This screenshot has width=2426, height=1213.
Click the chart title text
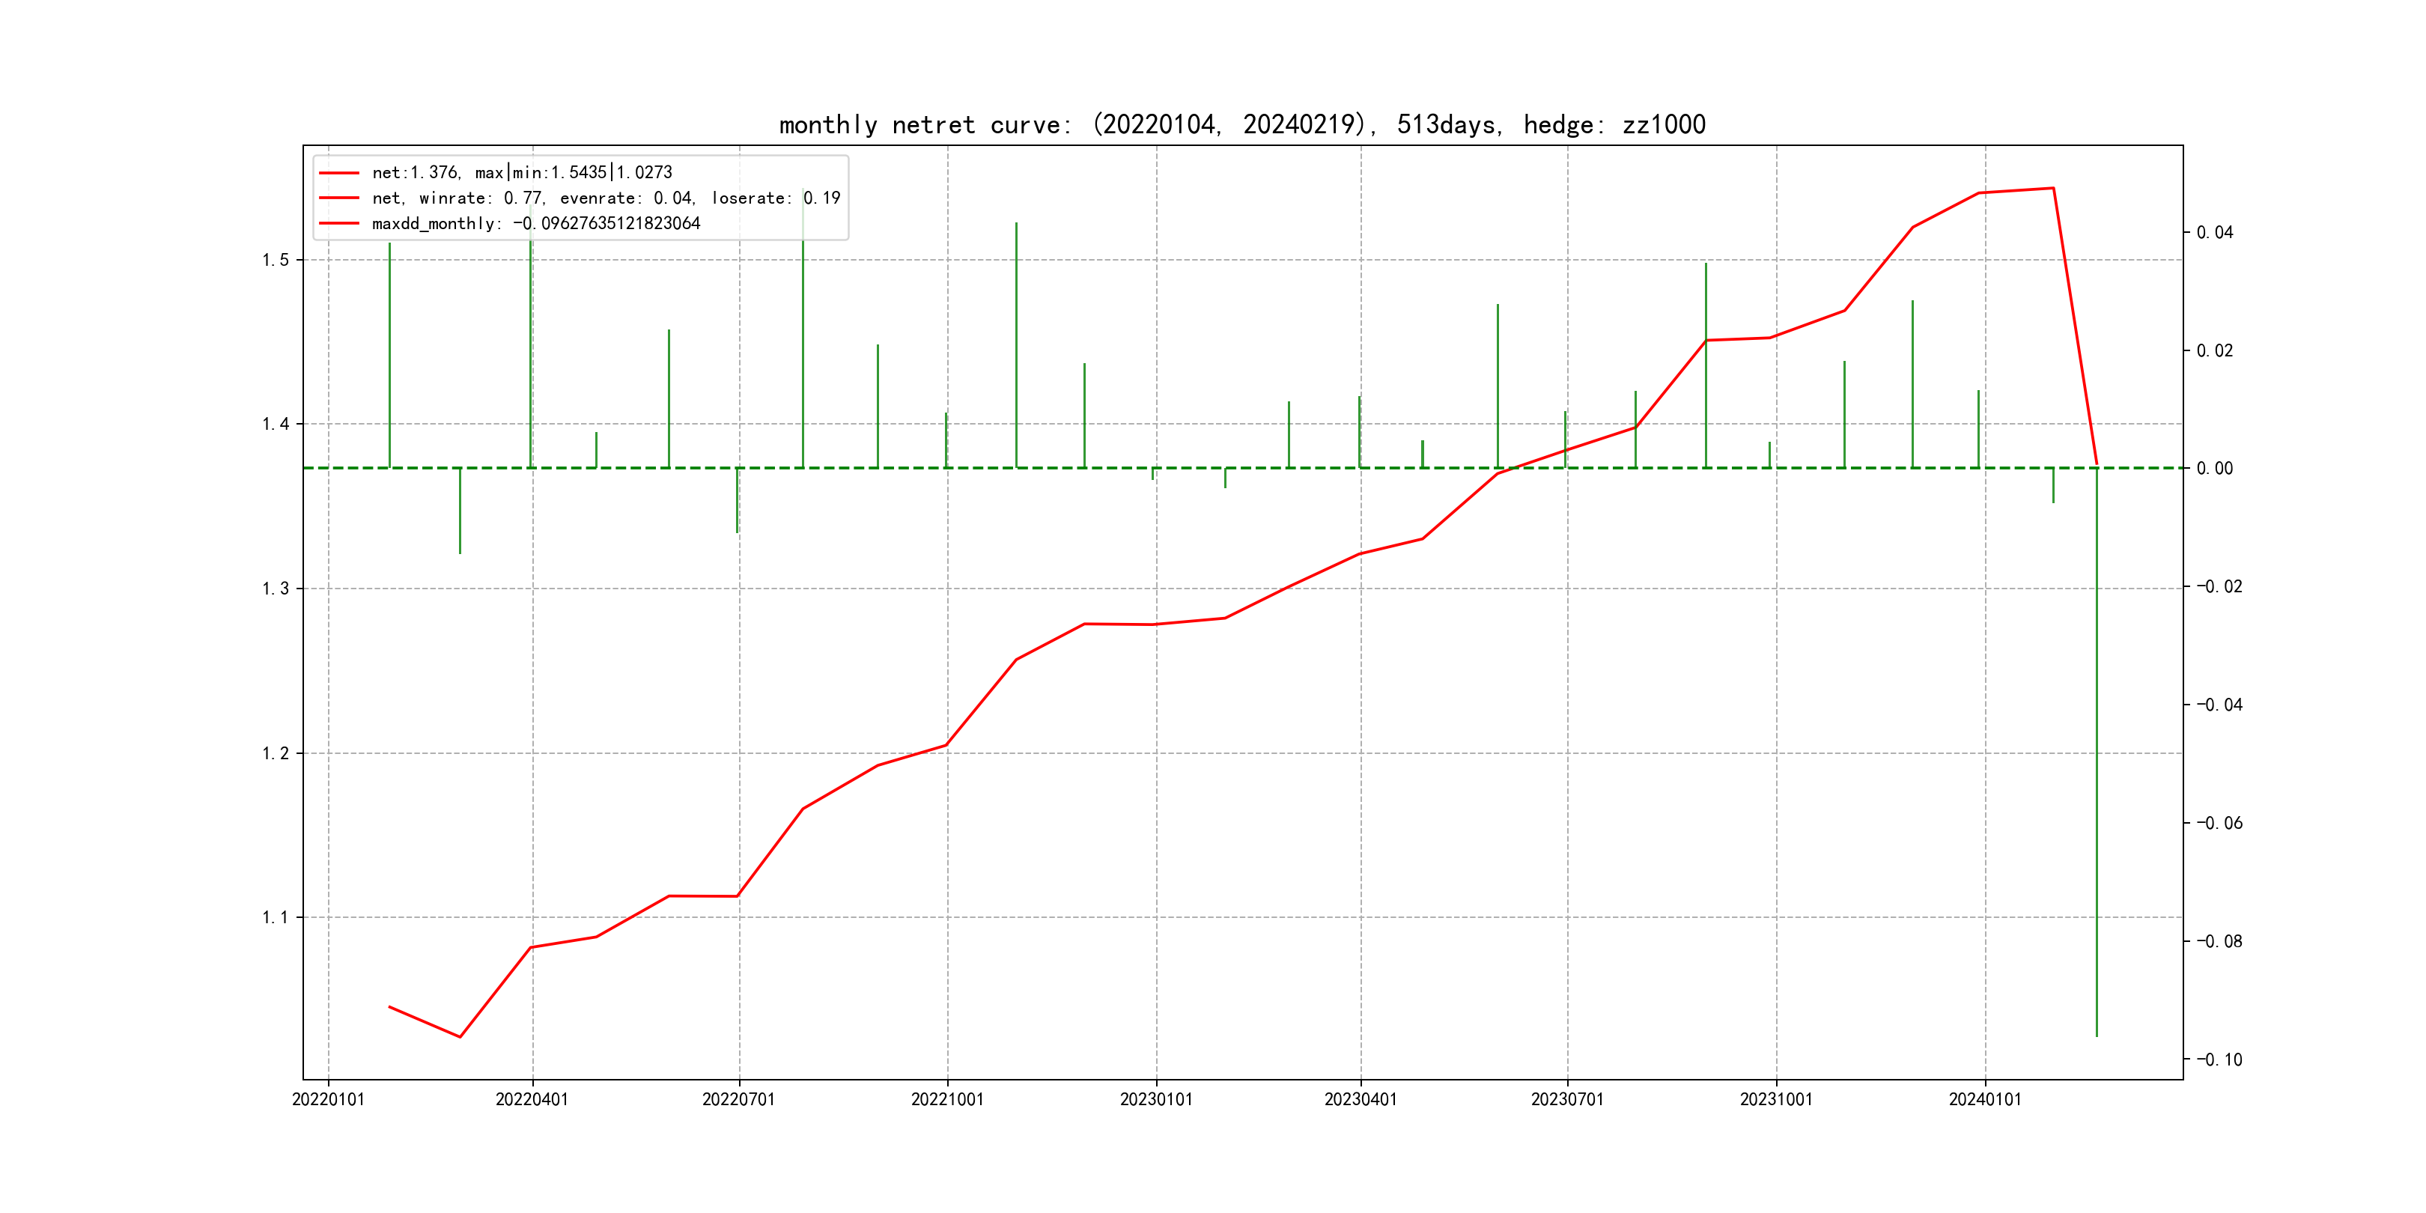(x=1241, y=124)
